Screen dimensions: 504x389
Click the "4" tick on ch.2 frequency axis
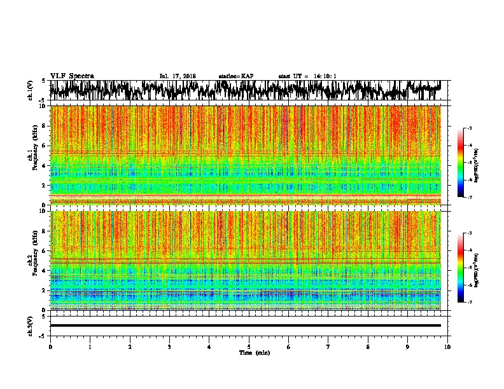[x=45, y=271]
